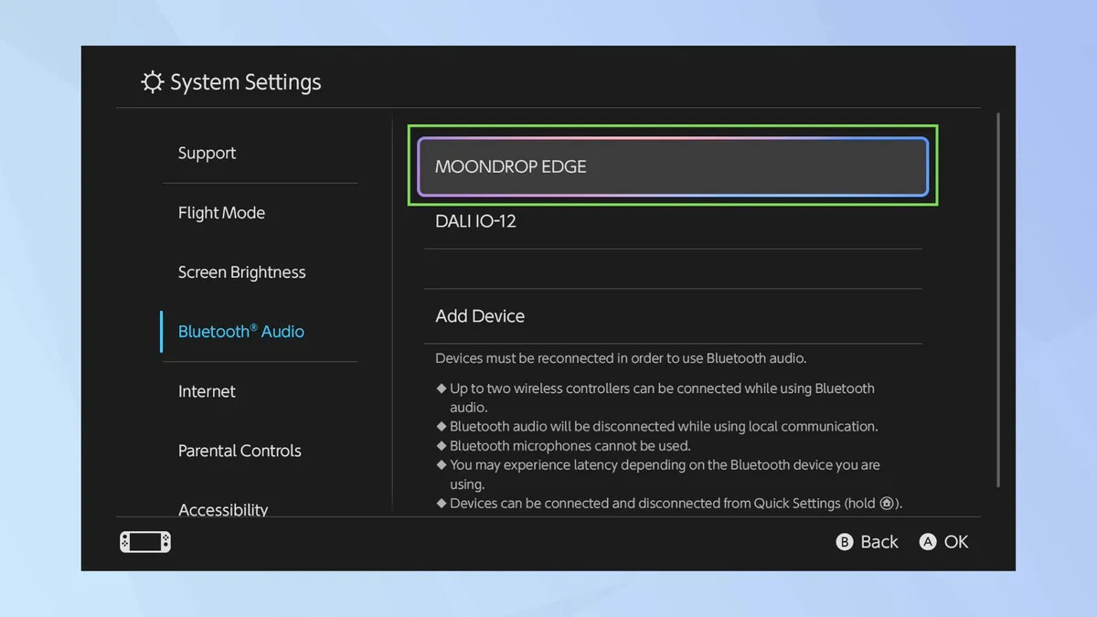Select the Bluetooth Audio sidebar item

coord(240,332)
